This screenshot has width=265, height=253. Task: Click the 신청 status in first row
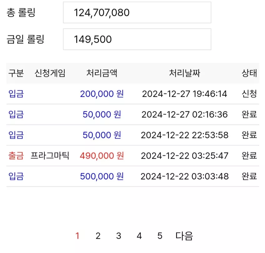[249, 94]
